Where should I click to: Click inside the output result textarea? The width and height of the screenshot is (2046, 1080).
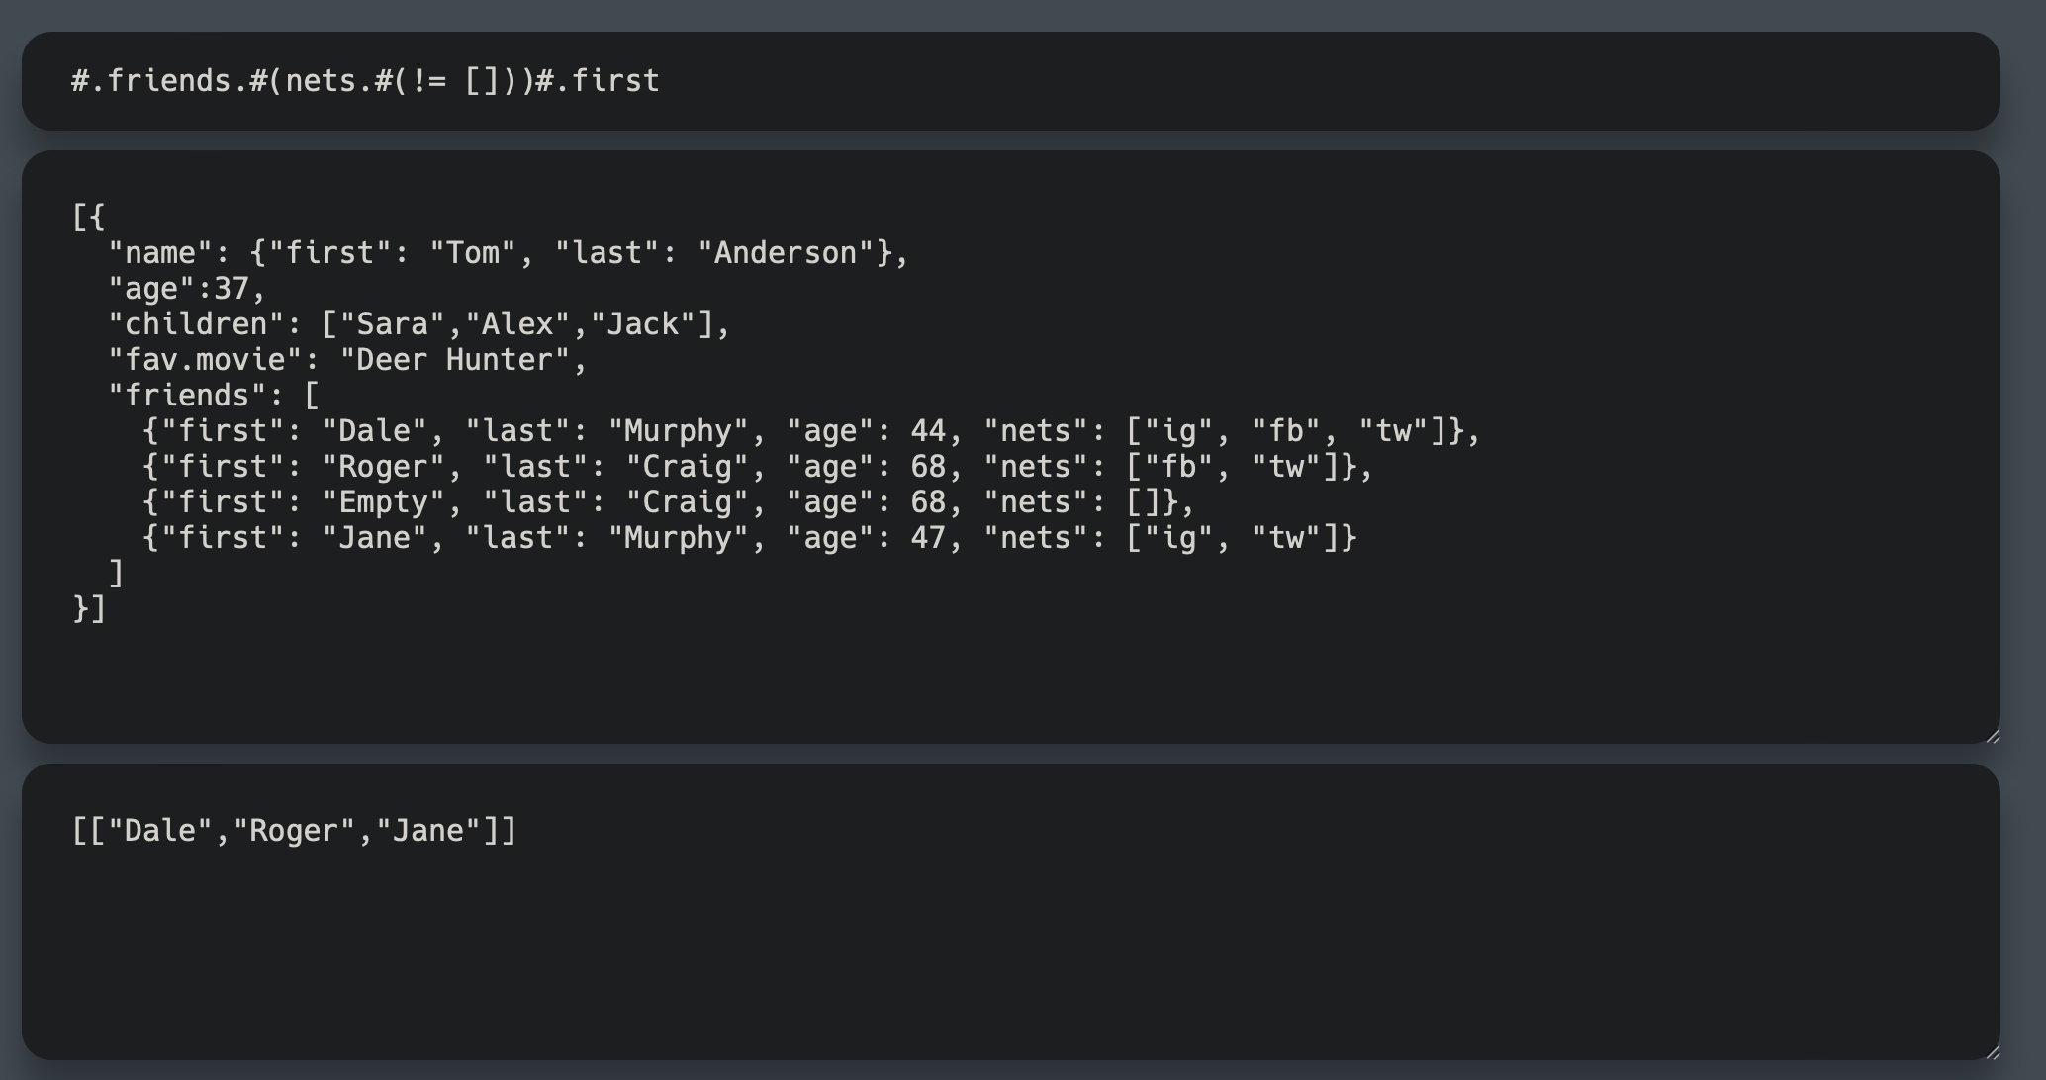989,940
